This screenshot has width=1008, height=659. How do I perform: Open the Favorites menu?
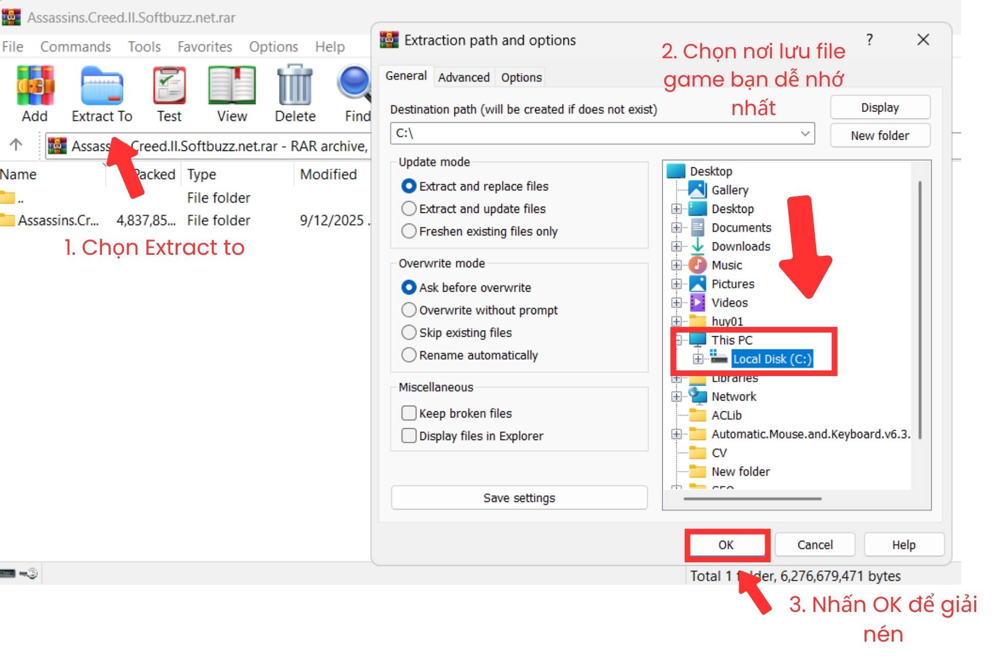click(204, 47)
